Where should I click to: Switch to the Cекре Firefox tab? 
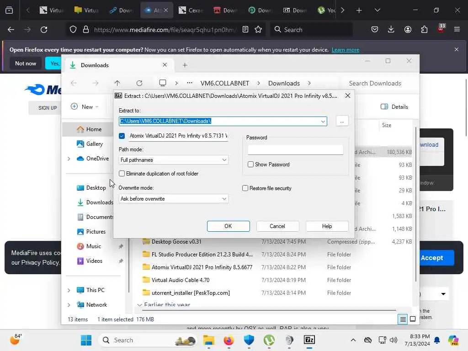click(191, 11)
